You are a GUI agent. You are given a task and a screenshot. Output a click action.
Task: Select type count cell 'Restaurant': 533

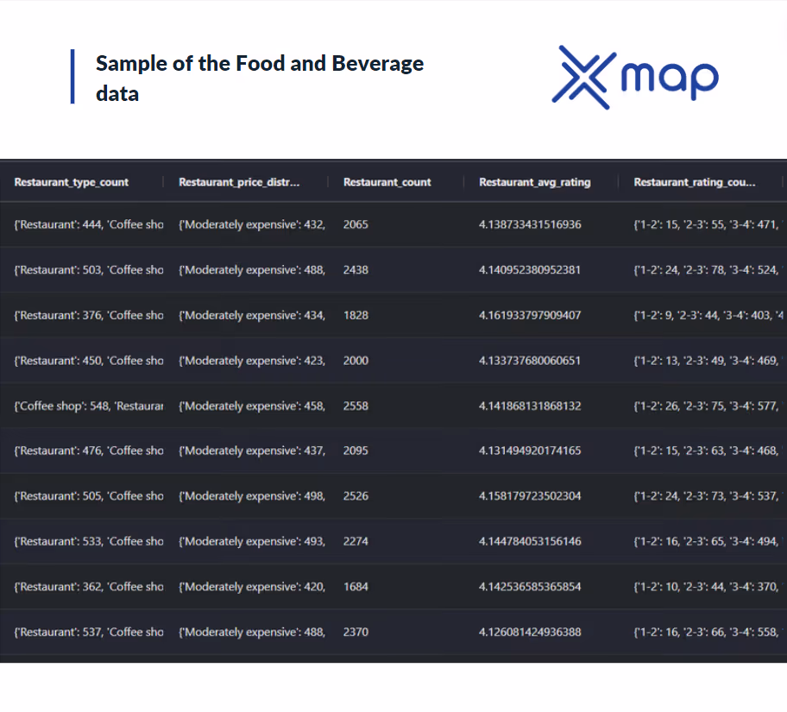pyautogui.click(x=89, y=541)
